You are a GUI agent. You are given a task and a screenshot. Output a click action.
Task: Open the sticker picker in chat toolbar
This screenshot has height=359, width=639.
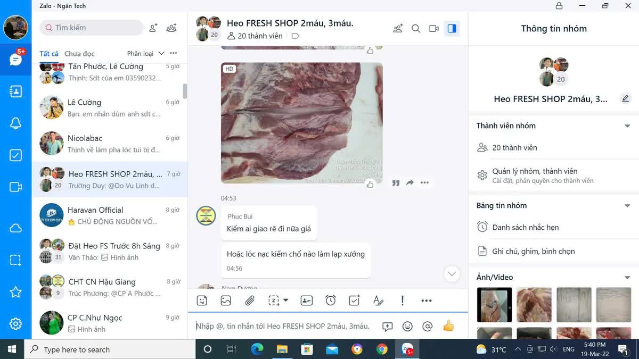click(x=202, y=300)
